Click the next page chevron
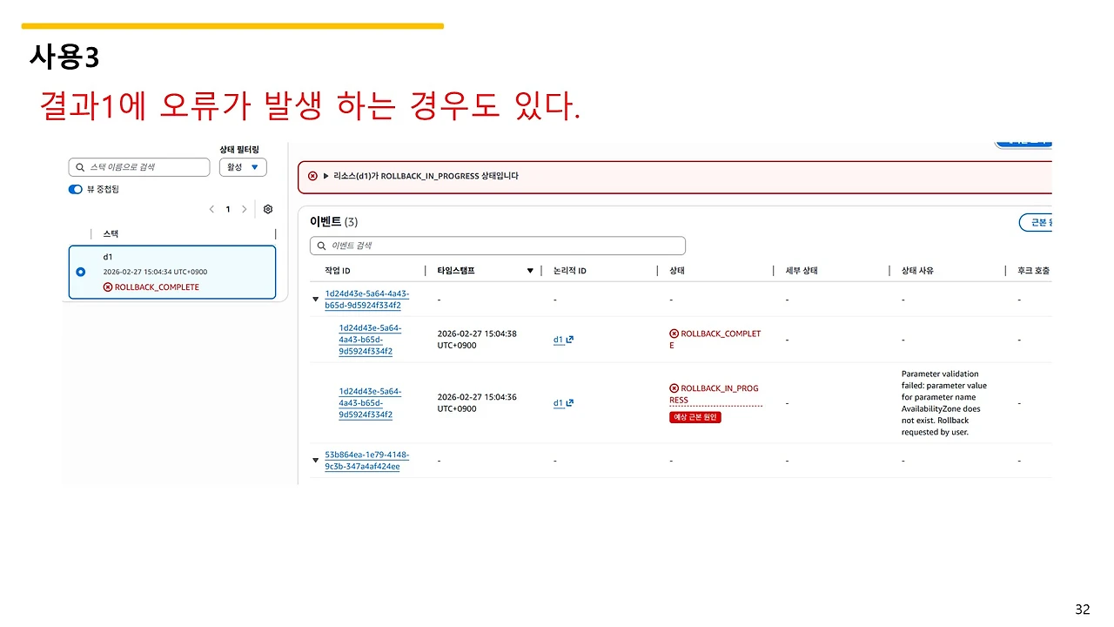Viewport: 1114px width, 627px height. pos(244,209)
